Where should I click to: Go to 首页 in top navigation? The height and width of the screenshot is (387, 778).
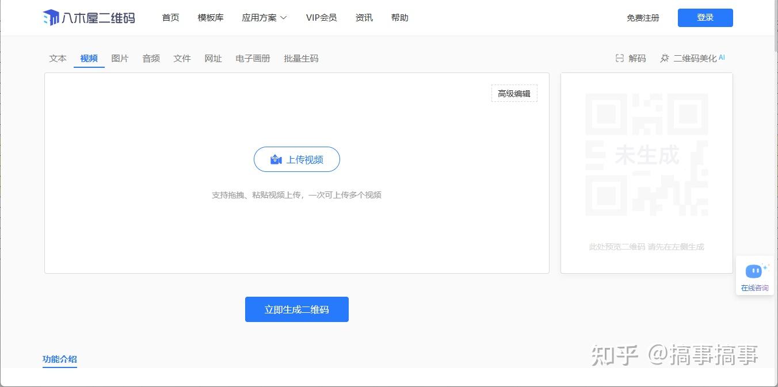click(x=171, y=18)
